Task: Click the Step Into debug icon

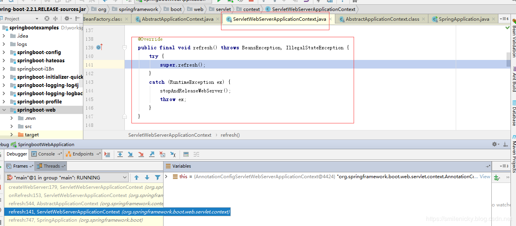Action: 131,154
